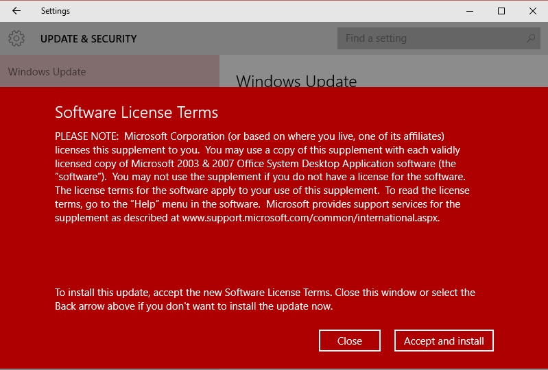This screenshot has width=548, height=370.
Task: Click the UPDATE & SECURITY header
Action: tap(88, 39)
